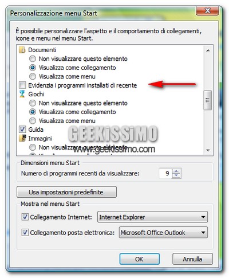
Task: Open the Internet Explorer browser dropdown
Action: [x=152, y=217]
